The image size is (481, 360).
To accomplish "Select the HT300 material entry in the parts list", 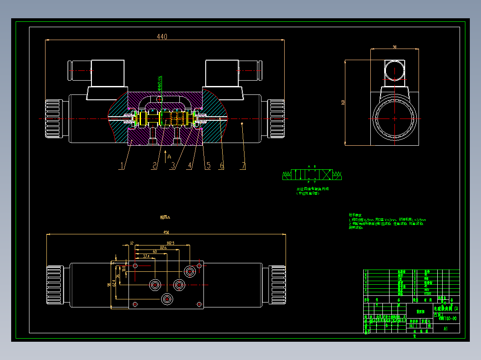I will 427,294.
